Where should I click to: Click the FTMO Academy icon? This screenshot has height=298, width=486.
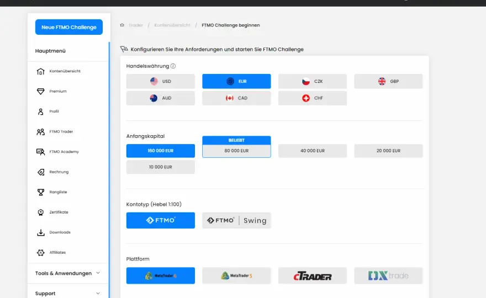coord(41,152)
